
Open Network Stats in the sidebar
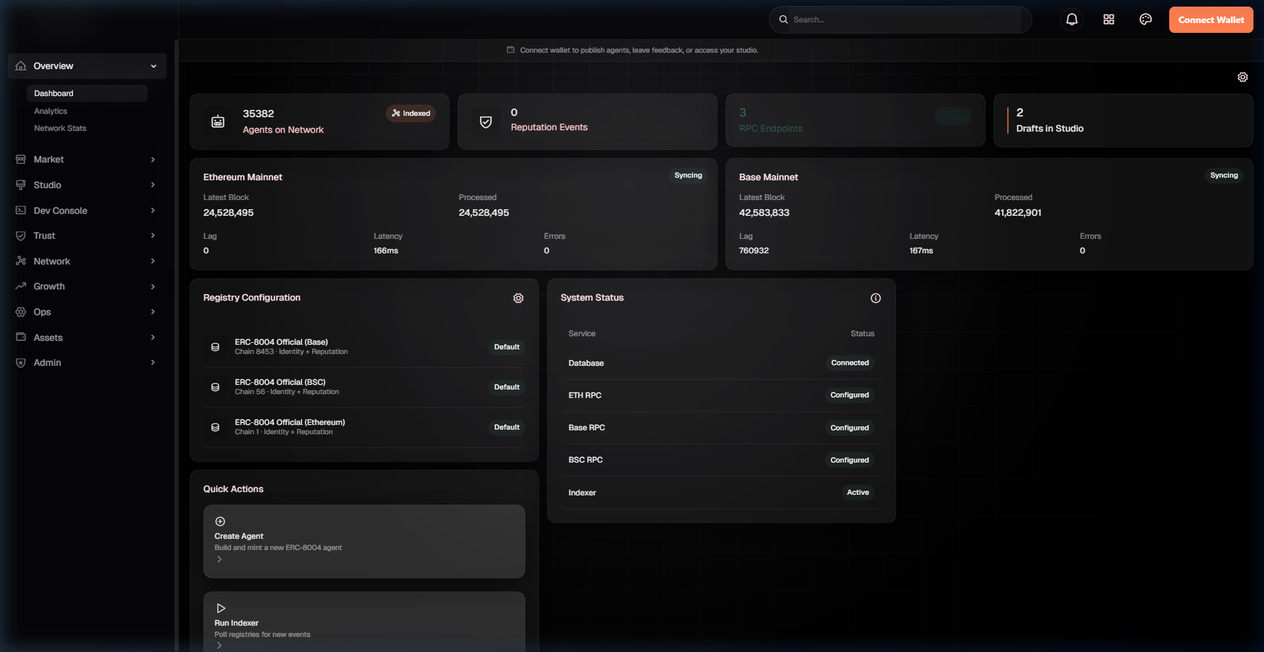pyautogui.click(x=60, y=128)
